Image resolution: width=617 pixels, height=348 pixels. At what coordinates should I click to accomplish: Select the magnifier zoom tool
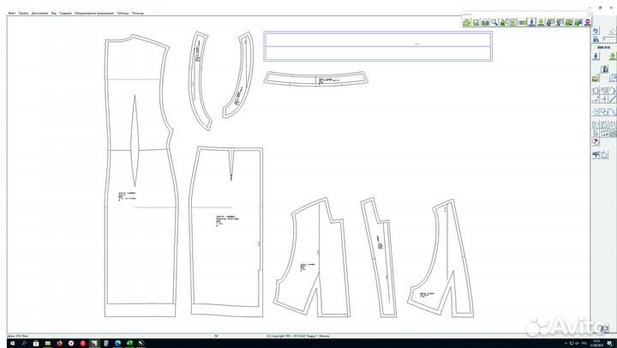[x=494, y=23]
